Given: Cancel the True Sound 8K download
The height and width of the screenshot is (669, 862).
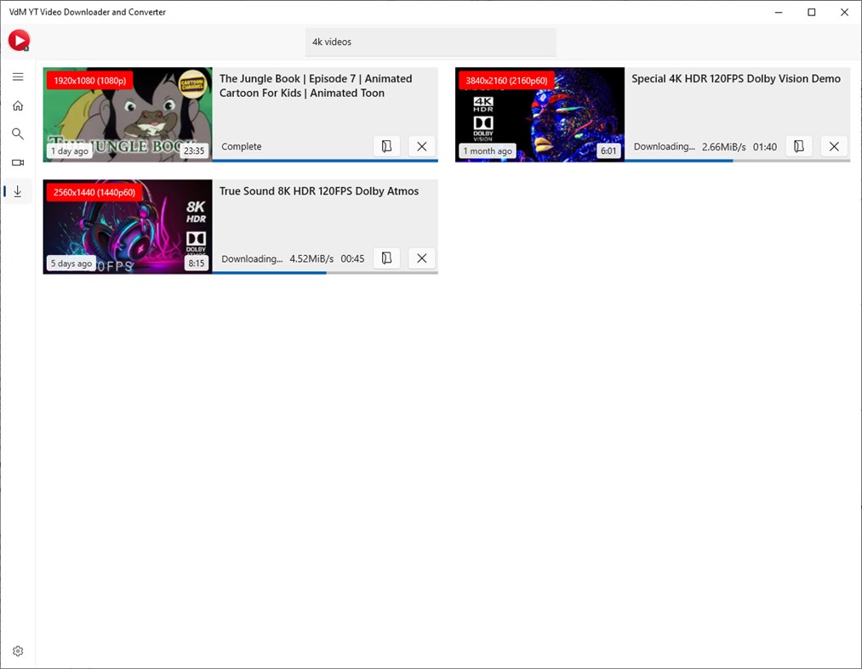Looking at the screenshot, I should 422,258.
